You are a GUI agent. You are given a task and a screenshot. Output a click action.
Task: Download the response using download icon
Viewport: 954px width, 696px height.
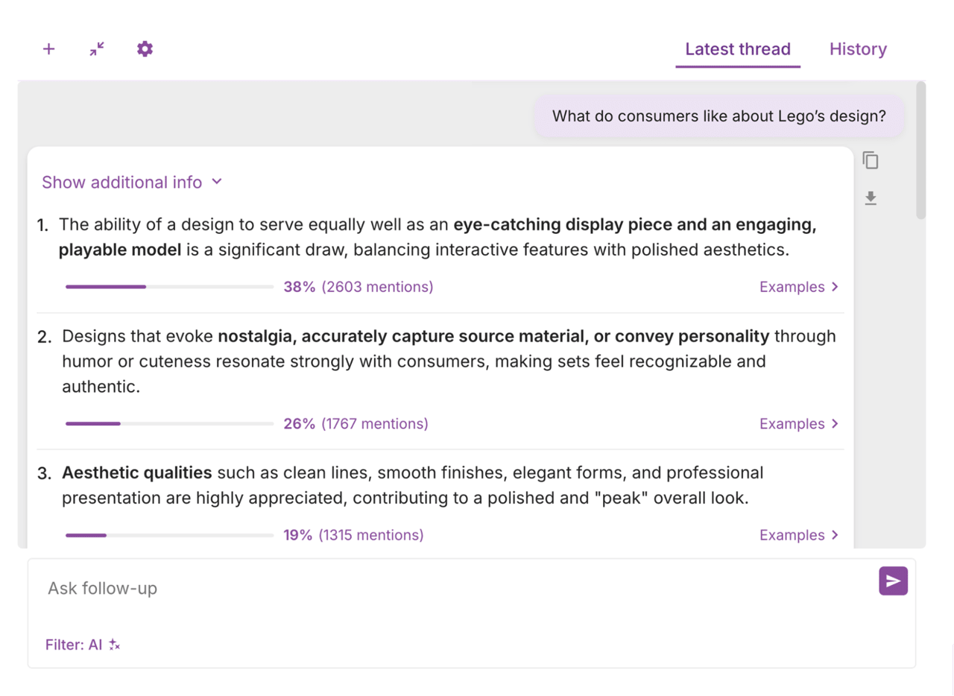(x=871, y=198)
